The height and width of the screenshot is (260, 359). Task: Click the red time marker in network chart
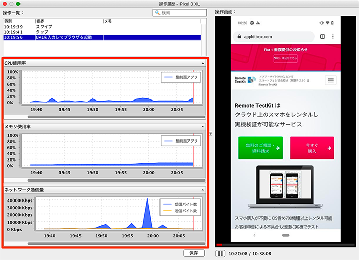(x=194, y=213)
